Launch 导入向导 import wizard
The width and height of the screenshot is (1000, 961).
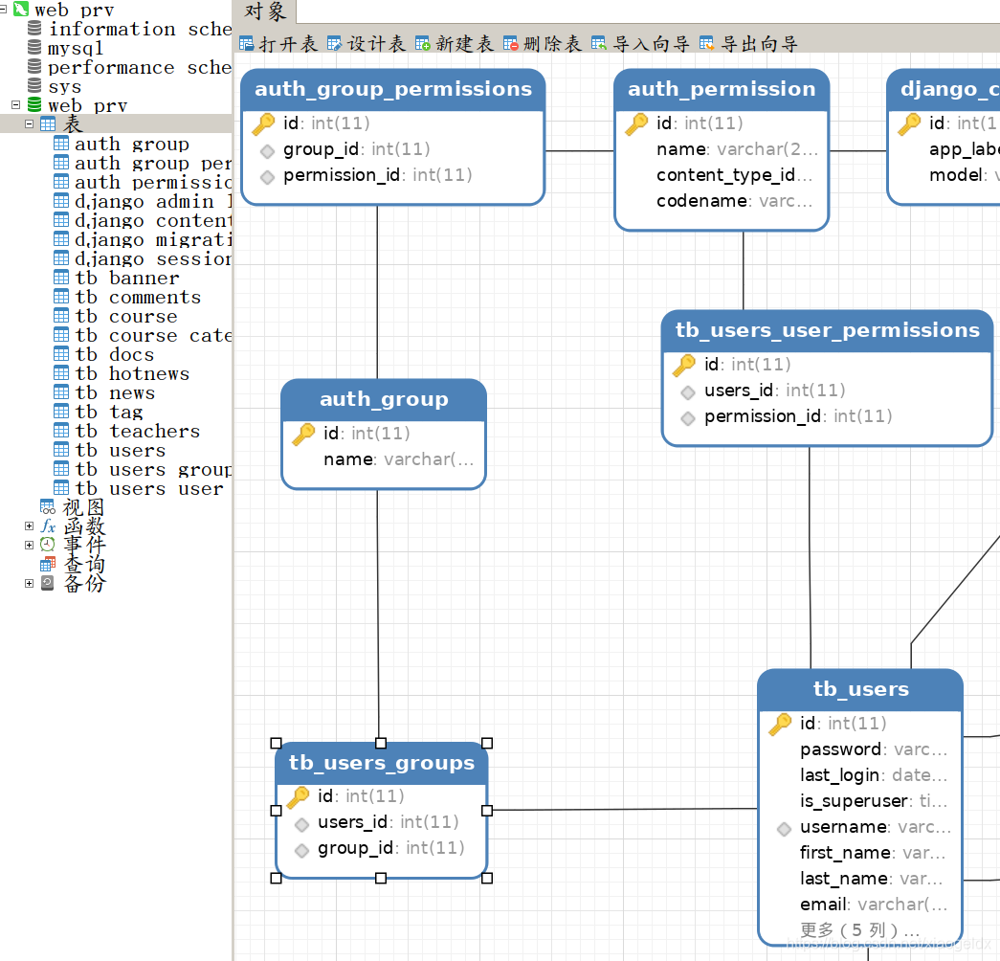(640, 43)
